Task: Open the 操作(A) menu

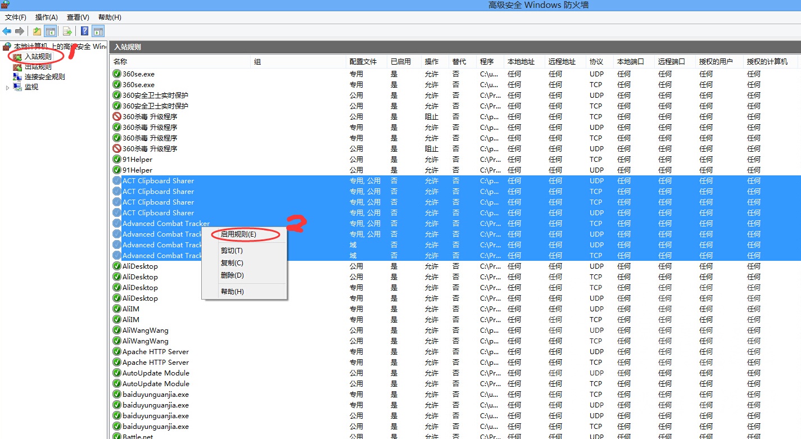Action: [47, 17]
